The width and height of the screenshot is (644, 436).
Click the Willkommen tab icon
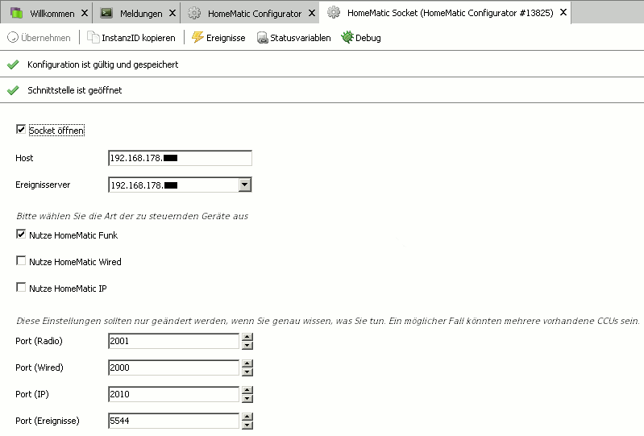(x=16, y=13)
